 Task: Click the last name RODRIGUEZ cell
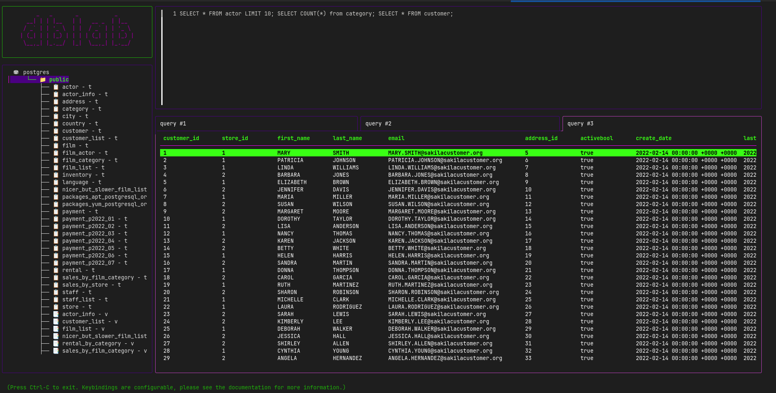(x=347, y=307)
